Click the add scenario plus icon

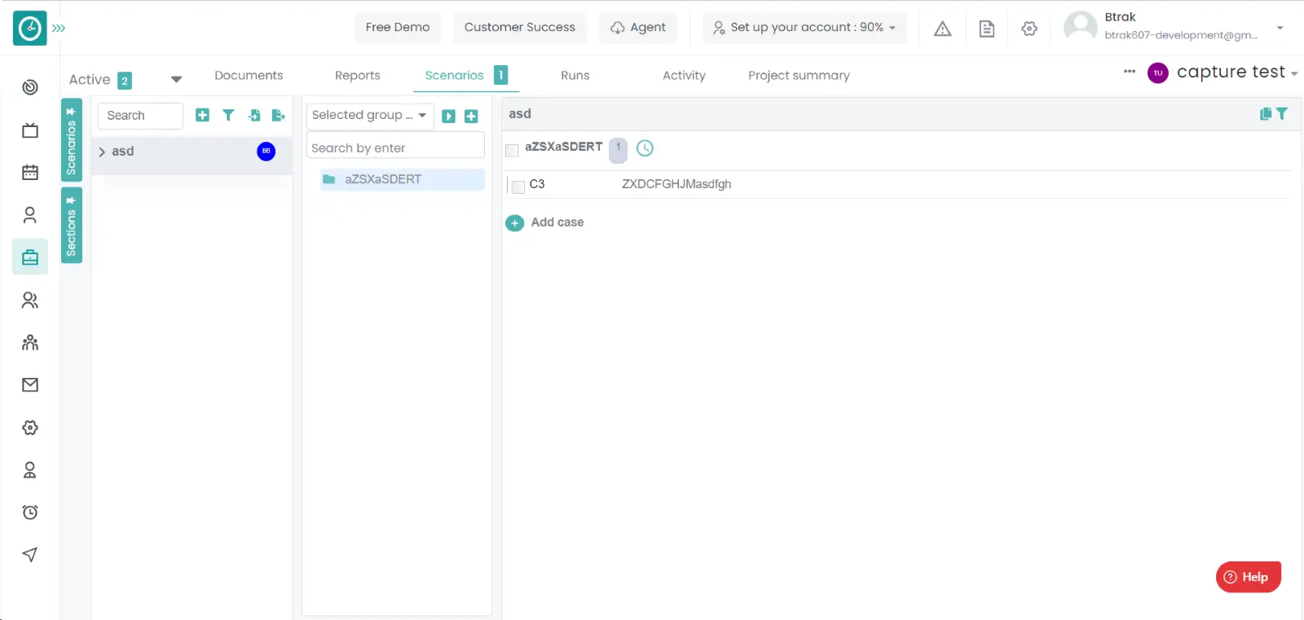[x=202, y=116]
